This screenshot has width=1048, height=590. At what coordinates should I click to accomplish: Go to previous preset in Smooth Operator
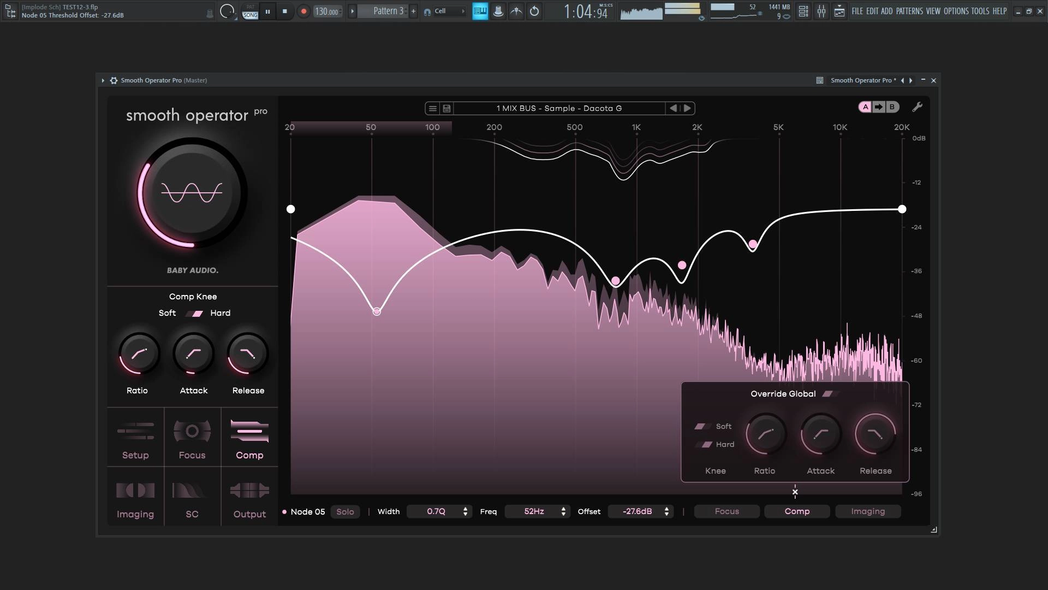[673, 108]
